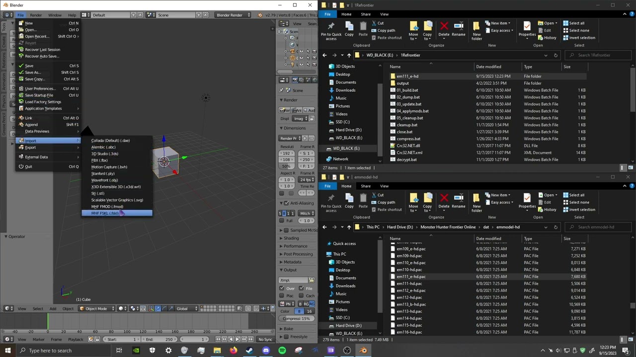Click translate manipulator icon in viewport header
636x357 pixels.
click(158, 309)
